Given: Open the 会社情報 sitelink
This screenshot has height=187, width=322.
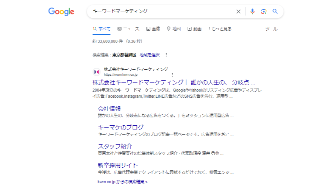Looking at the screenshot, I should [109, 109].
